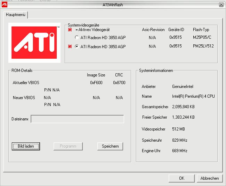This screenshot has height=186, width=226.
Task: Click the CRC value 0x8700
Action: pos(119,83)
